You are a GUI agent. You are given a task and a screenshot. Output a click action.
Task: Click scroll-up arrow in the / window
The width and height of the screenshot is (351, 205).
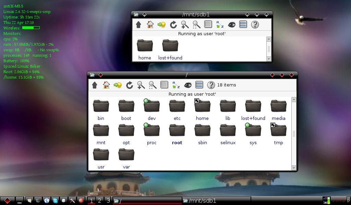click(294, 100)
